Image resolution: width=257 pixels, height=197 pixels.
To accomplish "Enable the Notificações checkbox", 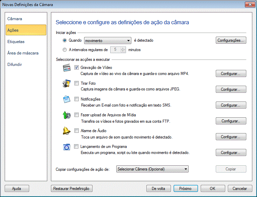I will [x=76, y=99].
